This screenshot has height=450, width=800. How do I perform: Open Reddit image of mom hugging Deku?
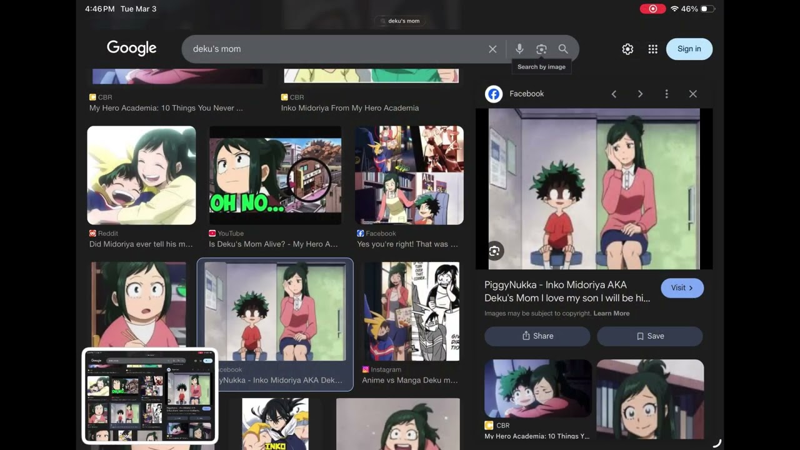pos(141,175)
